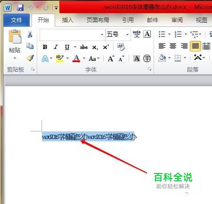This screenshot has width=212, height=204.
Task: Switch to the 开始 tab
Action: point(43,20)
